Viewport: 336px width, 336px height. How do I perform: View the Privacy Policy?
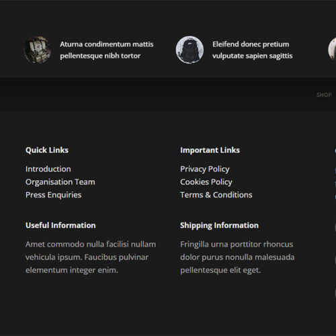205,169
